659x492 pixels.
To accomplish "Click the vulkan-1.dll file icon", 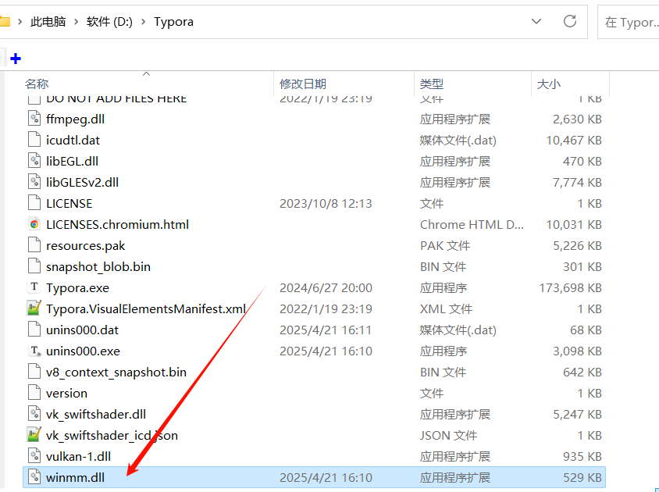I will (x=34, y=456).
